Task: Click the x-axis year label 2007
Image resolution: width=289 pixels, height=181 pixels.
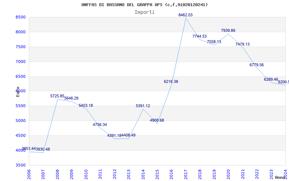Action: coord(43,174)
